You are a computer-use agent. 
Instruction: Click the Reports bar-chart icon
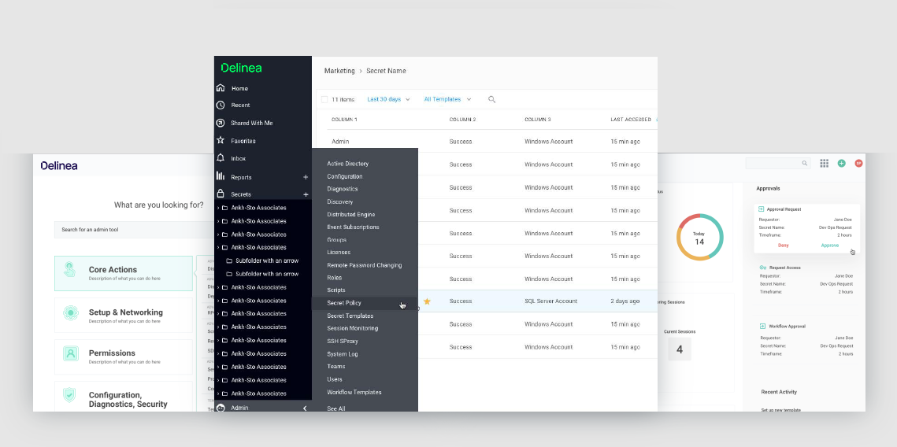(221, 176)
